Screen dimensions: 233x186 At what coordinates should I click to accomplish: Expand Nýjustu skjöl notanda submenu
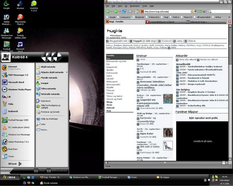pyautogui.click(x=52, y=72)
